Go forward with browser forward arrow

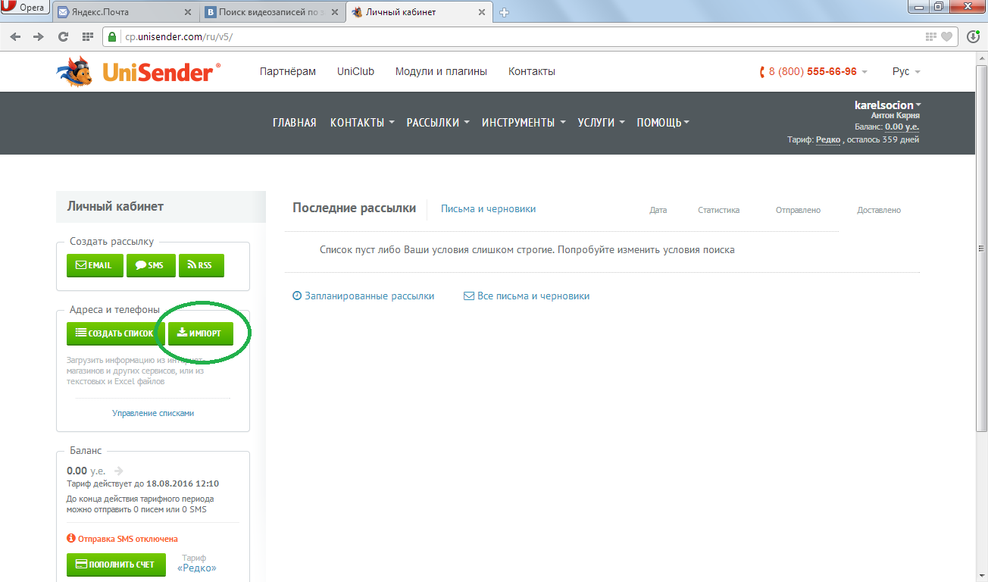39,36
